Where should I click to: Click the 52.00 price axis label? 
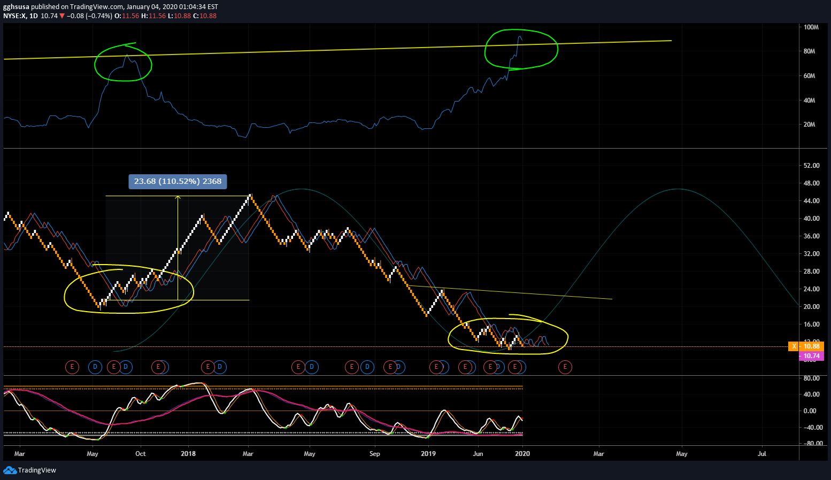811,166
